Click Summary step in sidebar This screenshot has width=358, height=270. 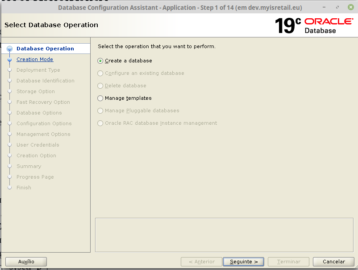(29, 166)
